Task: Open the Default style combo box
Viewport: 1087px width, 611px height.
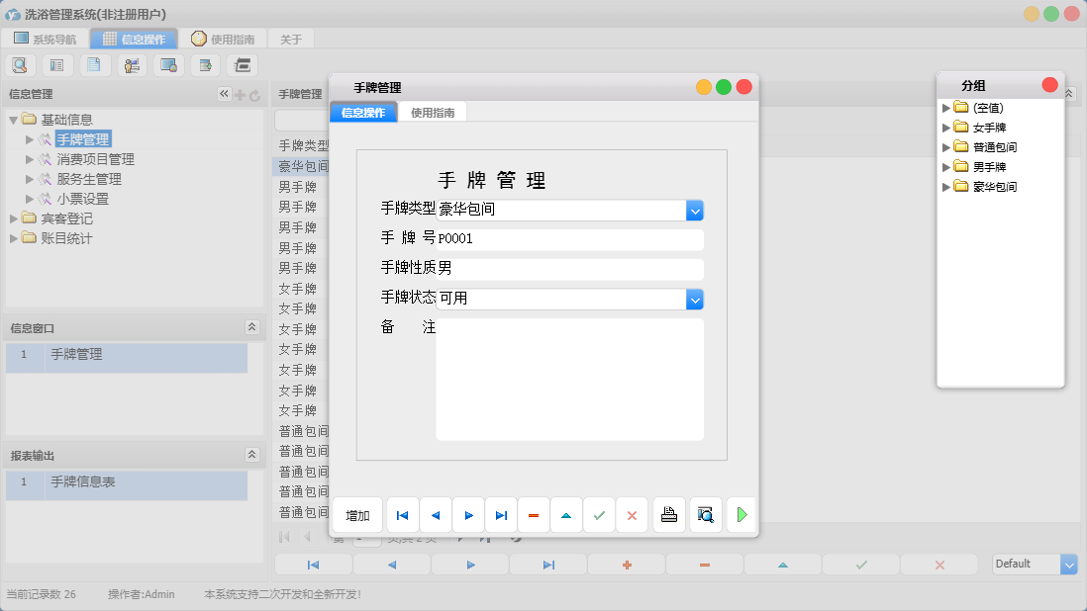Action: click(x=1067, y=564)
